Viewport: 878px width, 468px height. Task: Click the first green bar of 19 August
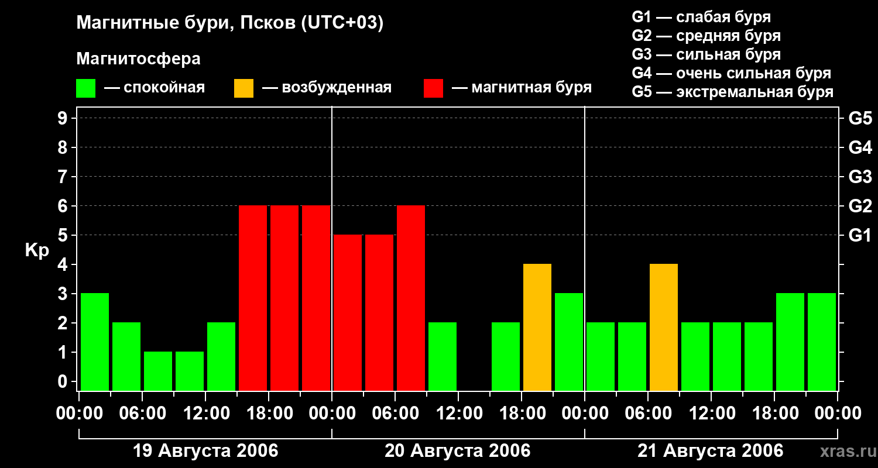[95, 342]
